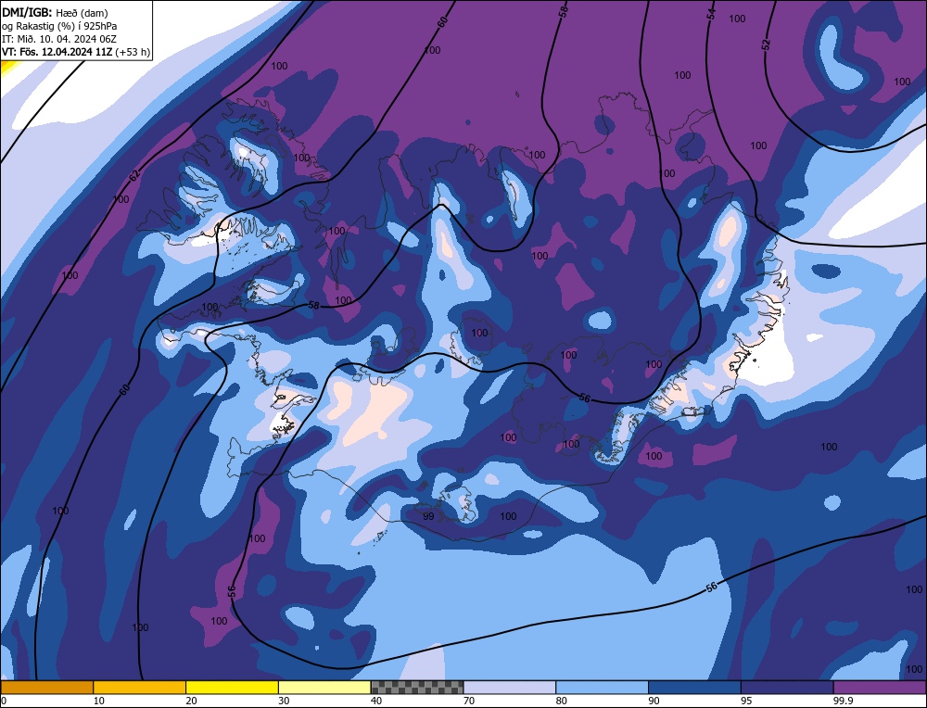Click the 90–95% medium blue legend swatch
The width and height of the screenshot is (927, 708).
tap(694, 687)
